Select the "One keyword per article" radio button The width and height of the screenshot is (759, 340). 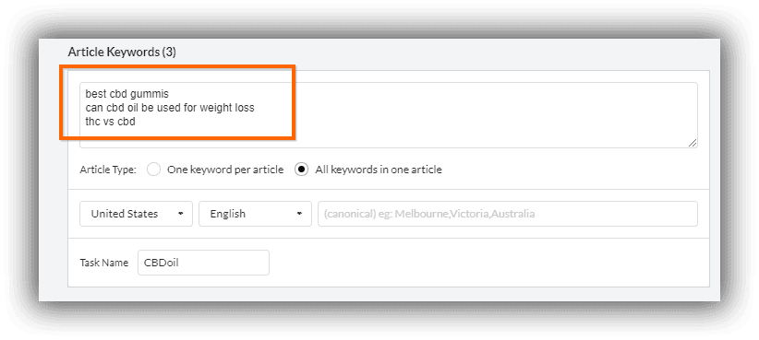[153, 170]
